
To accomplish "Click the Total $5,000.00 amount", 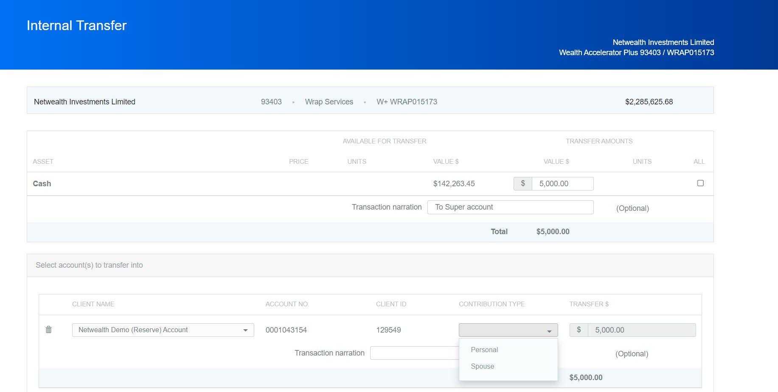I will tap(553, 232).
